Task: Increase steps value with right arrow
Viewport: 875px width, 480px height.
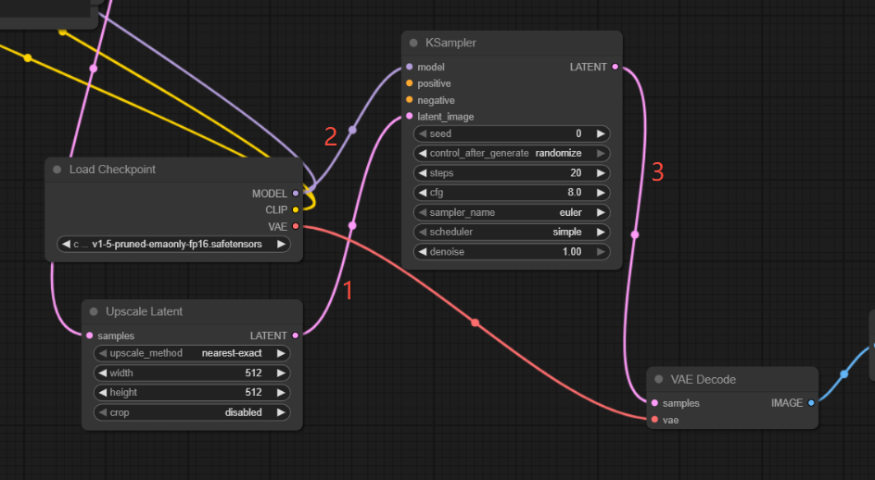Action: pyautogui.click(x=600, y=173)
